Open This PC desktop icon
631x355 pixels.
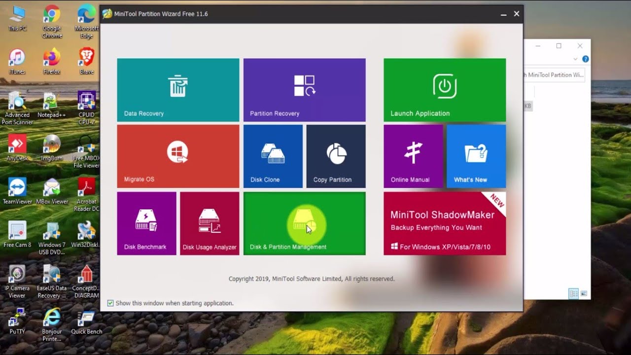tap(17, 19)
